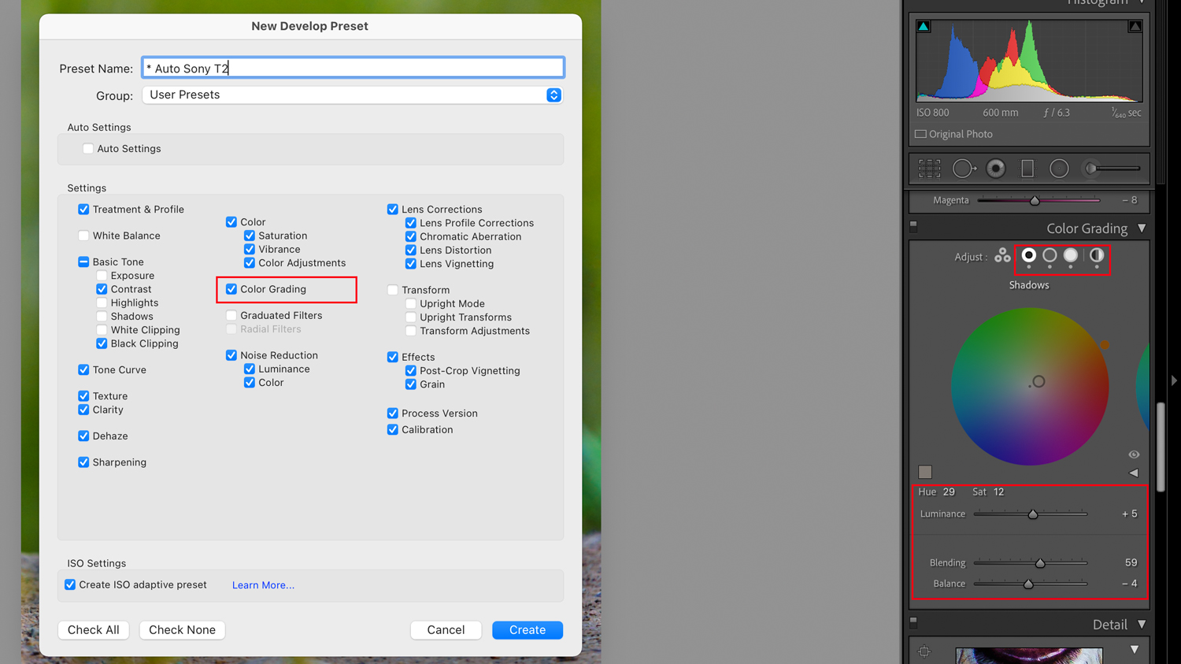
Task: Expand the Detail panel triangle
Action: pyautogui.click(x=1142, y=625)
